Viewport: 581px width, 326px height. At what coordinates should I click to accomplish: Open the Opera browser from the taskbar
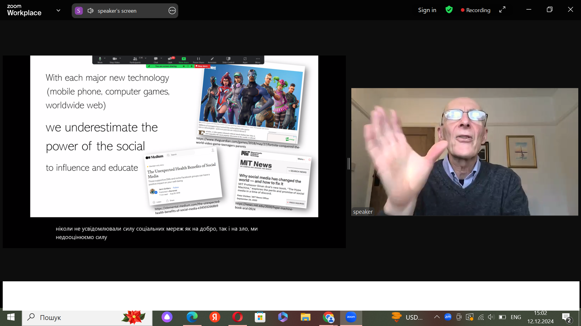(238, 317)
